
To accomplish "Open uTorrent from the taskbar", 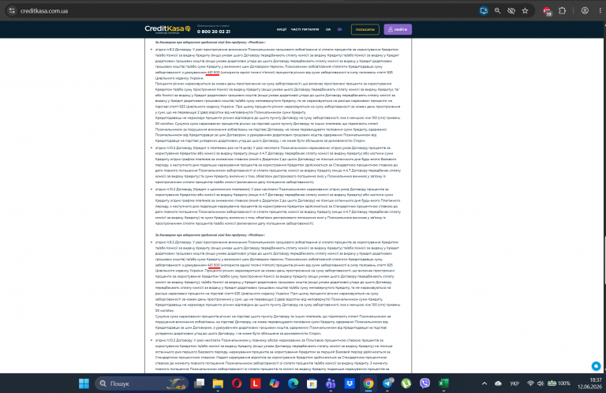I will coord(406,384).
